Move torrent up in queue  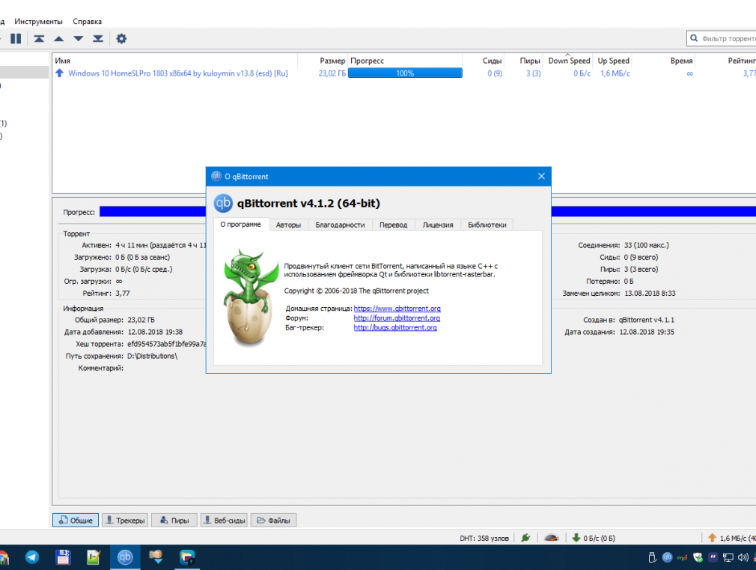pos(59,39)
